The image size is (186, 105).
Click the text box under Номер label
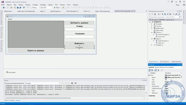[x=79, y=29]
